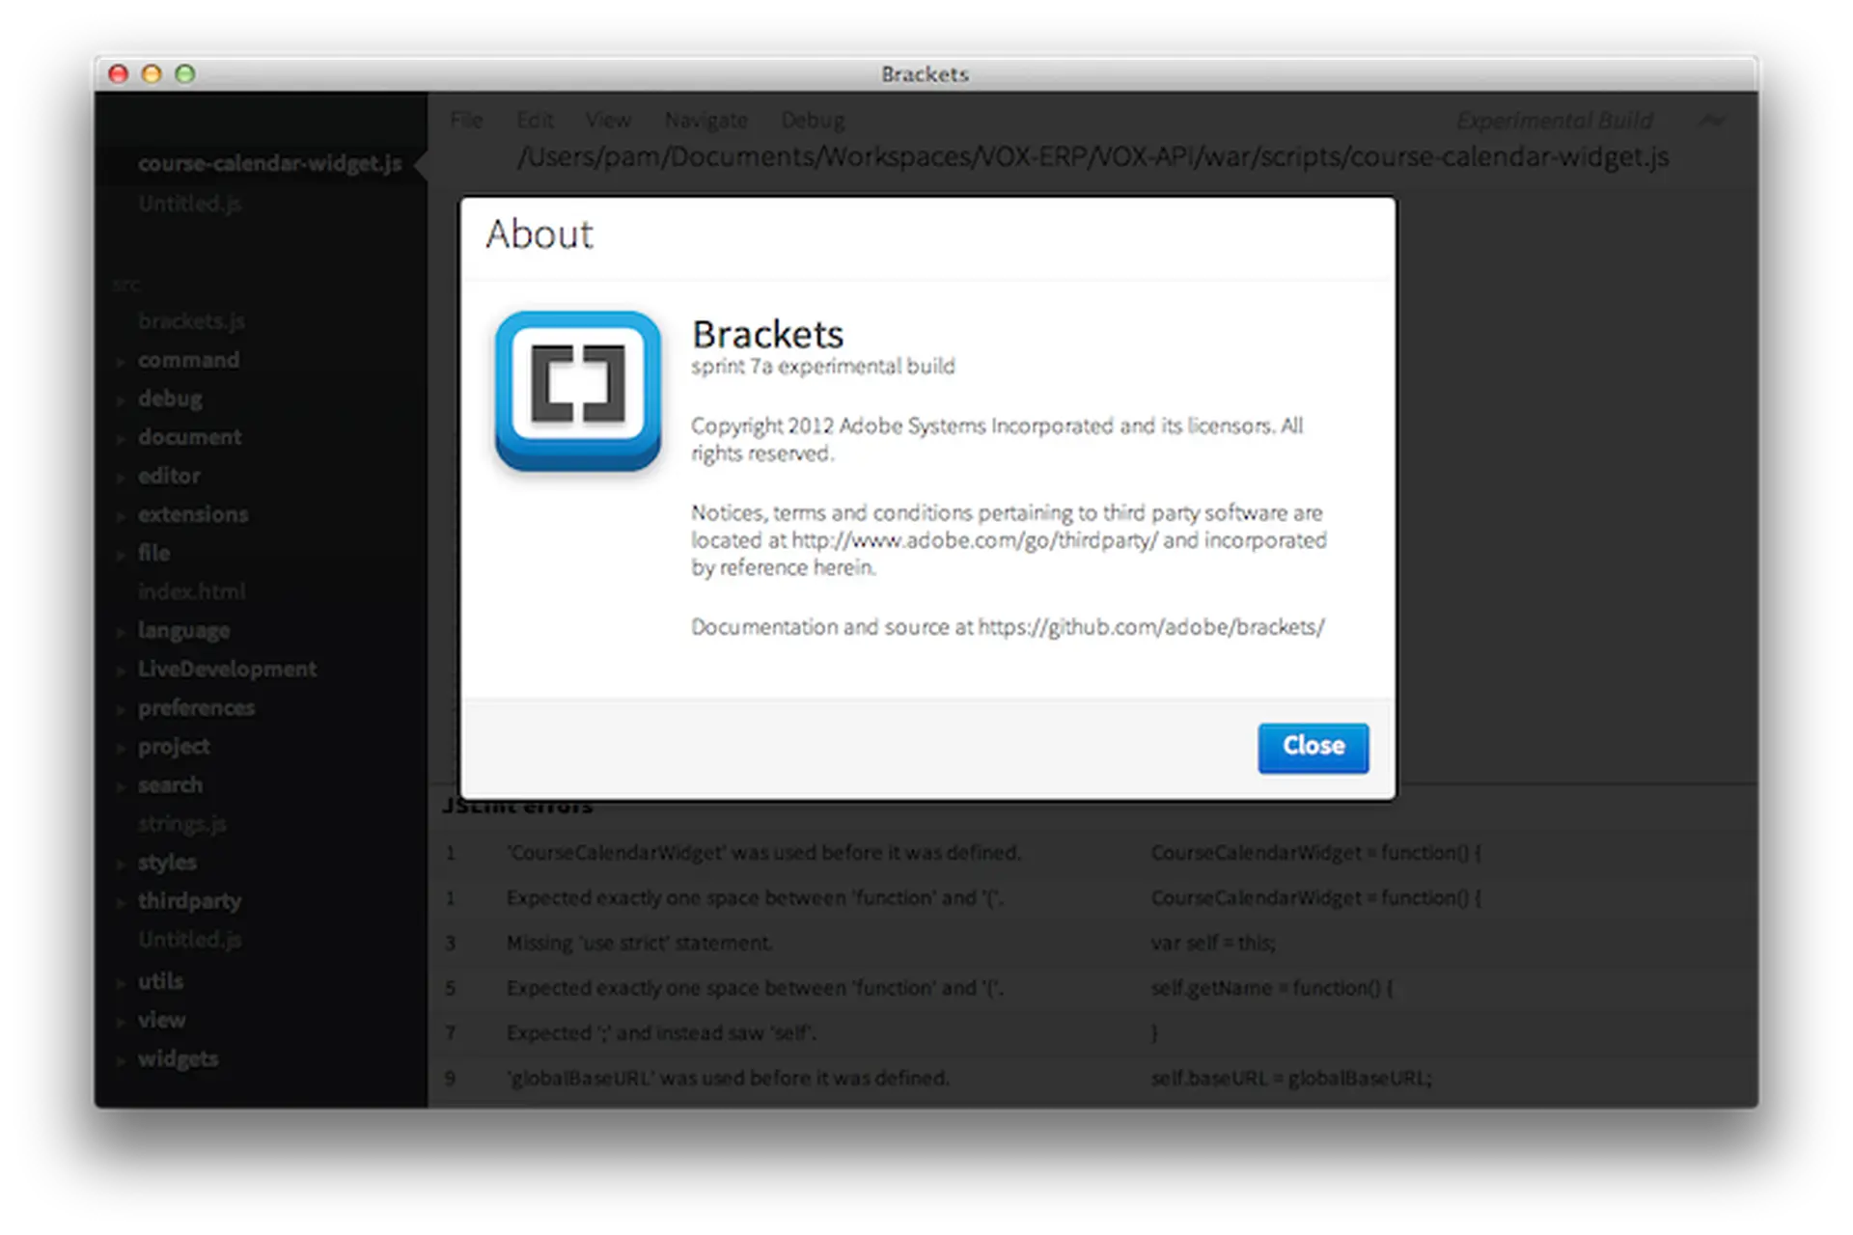This screenshot has height=1235, width=1853.
Task: Click the green zoom window button
Action: pyautogui.click(x=185, y=74)
